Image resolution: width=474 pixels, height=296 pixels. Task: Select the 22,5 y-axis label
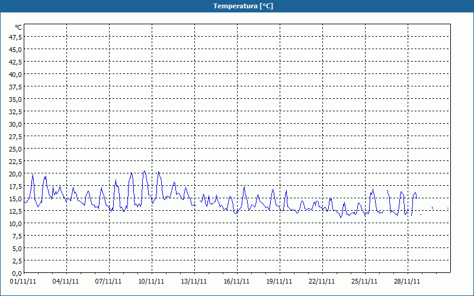[x=16, y=161]
